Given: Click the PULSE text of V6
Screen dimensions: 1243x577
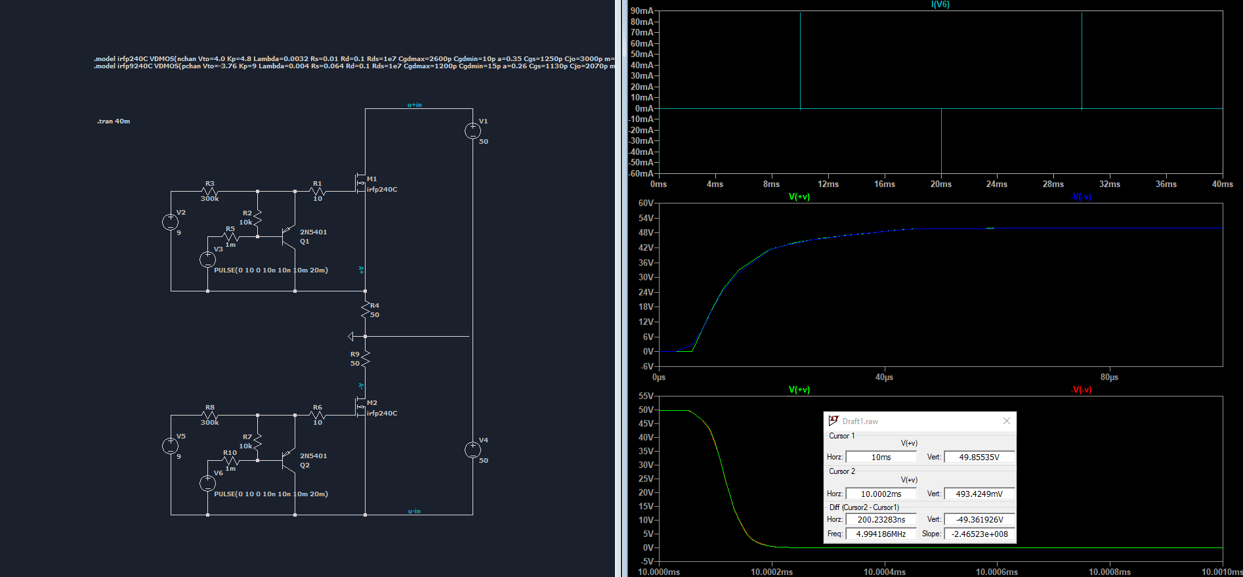Looking at the screenshot, I should click(x=271, y=494).
